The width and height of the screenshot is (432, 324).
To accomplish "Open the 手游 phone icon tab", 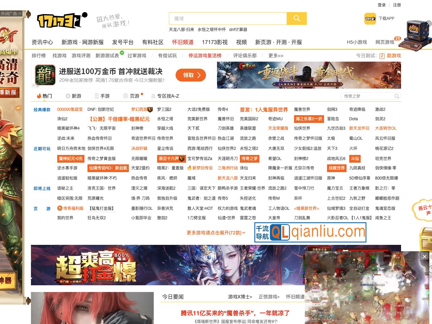I will coord(97,96).
